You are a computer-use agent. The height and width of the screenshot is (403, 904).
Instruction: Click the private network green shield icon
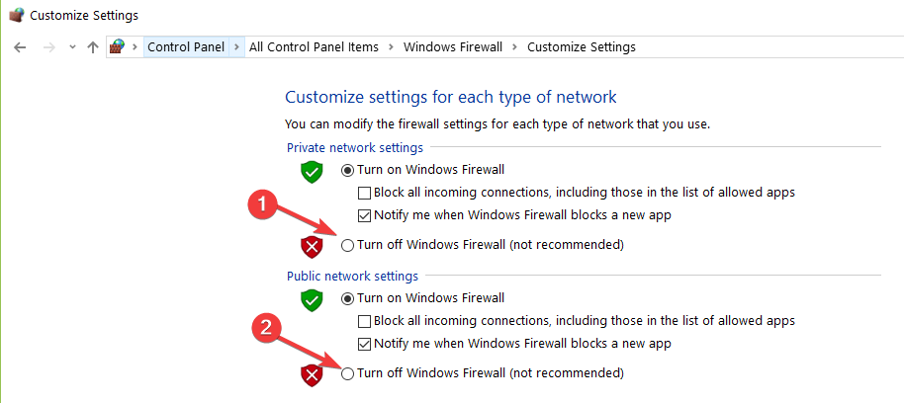coord(313,172)
